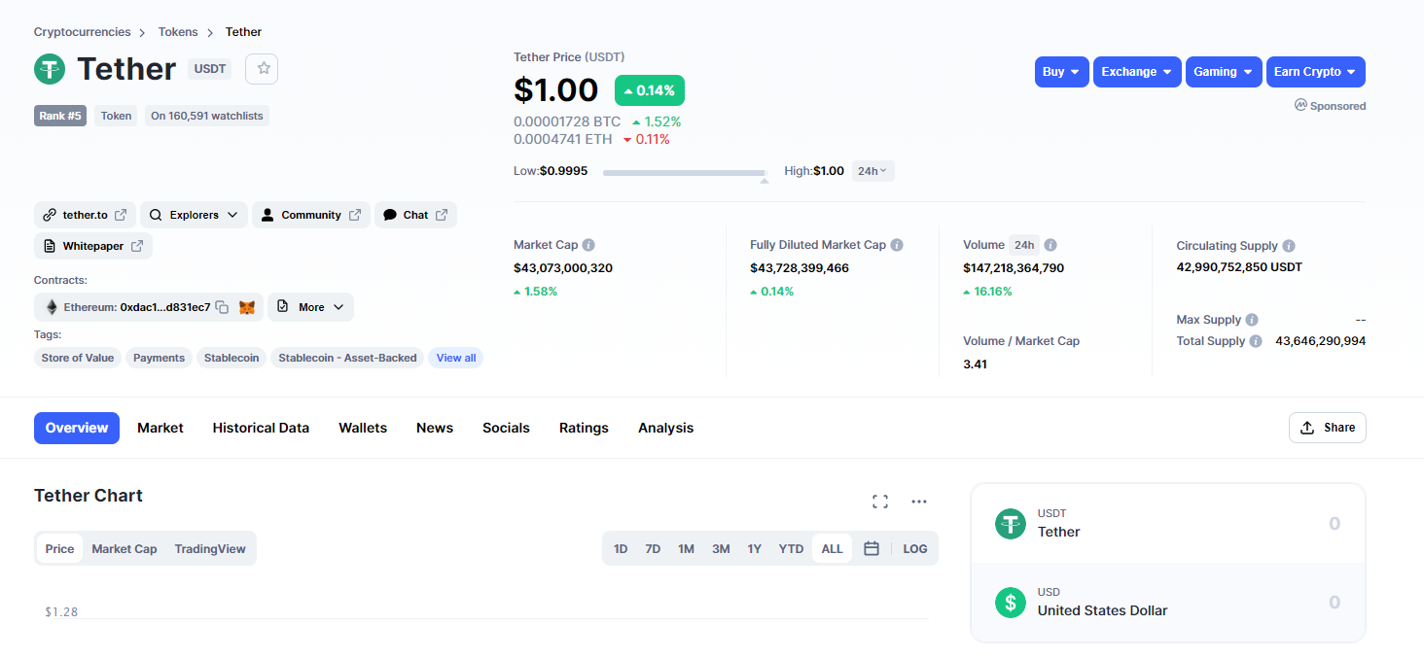Viewport: 1424px width, 659px height.
Task: Select the 1Y chart range
Action: tap(755, 548)
